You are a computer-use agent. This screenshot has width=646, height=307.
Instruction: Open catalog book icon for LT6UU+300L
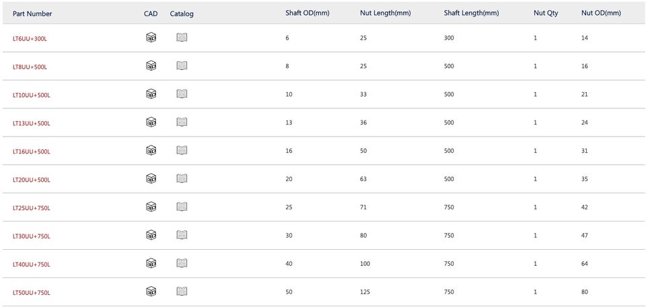click(182, 38)
